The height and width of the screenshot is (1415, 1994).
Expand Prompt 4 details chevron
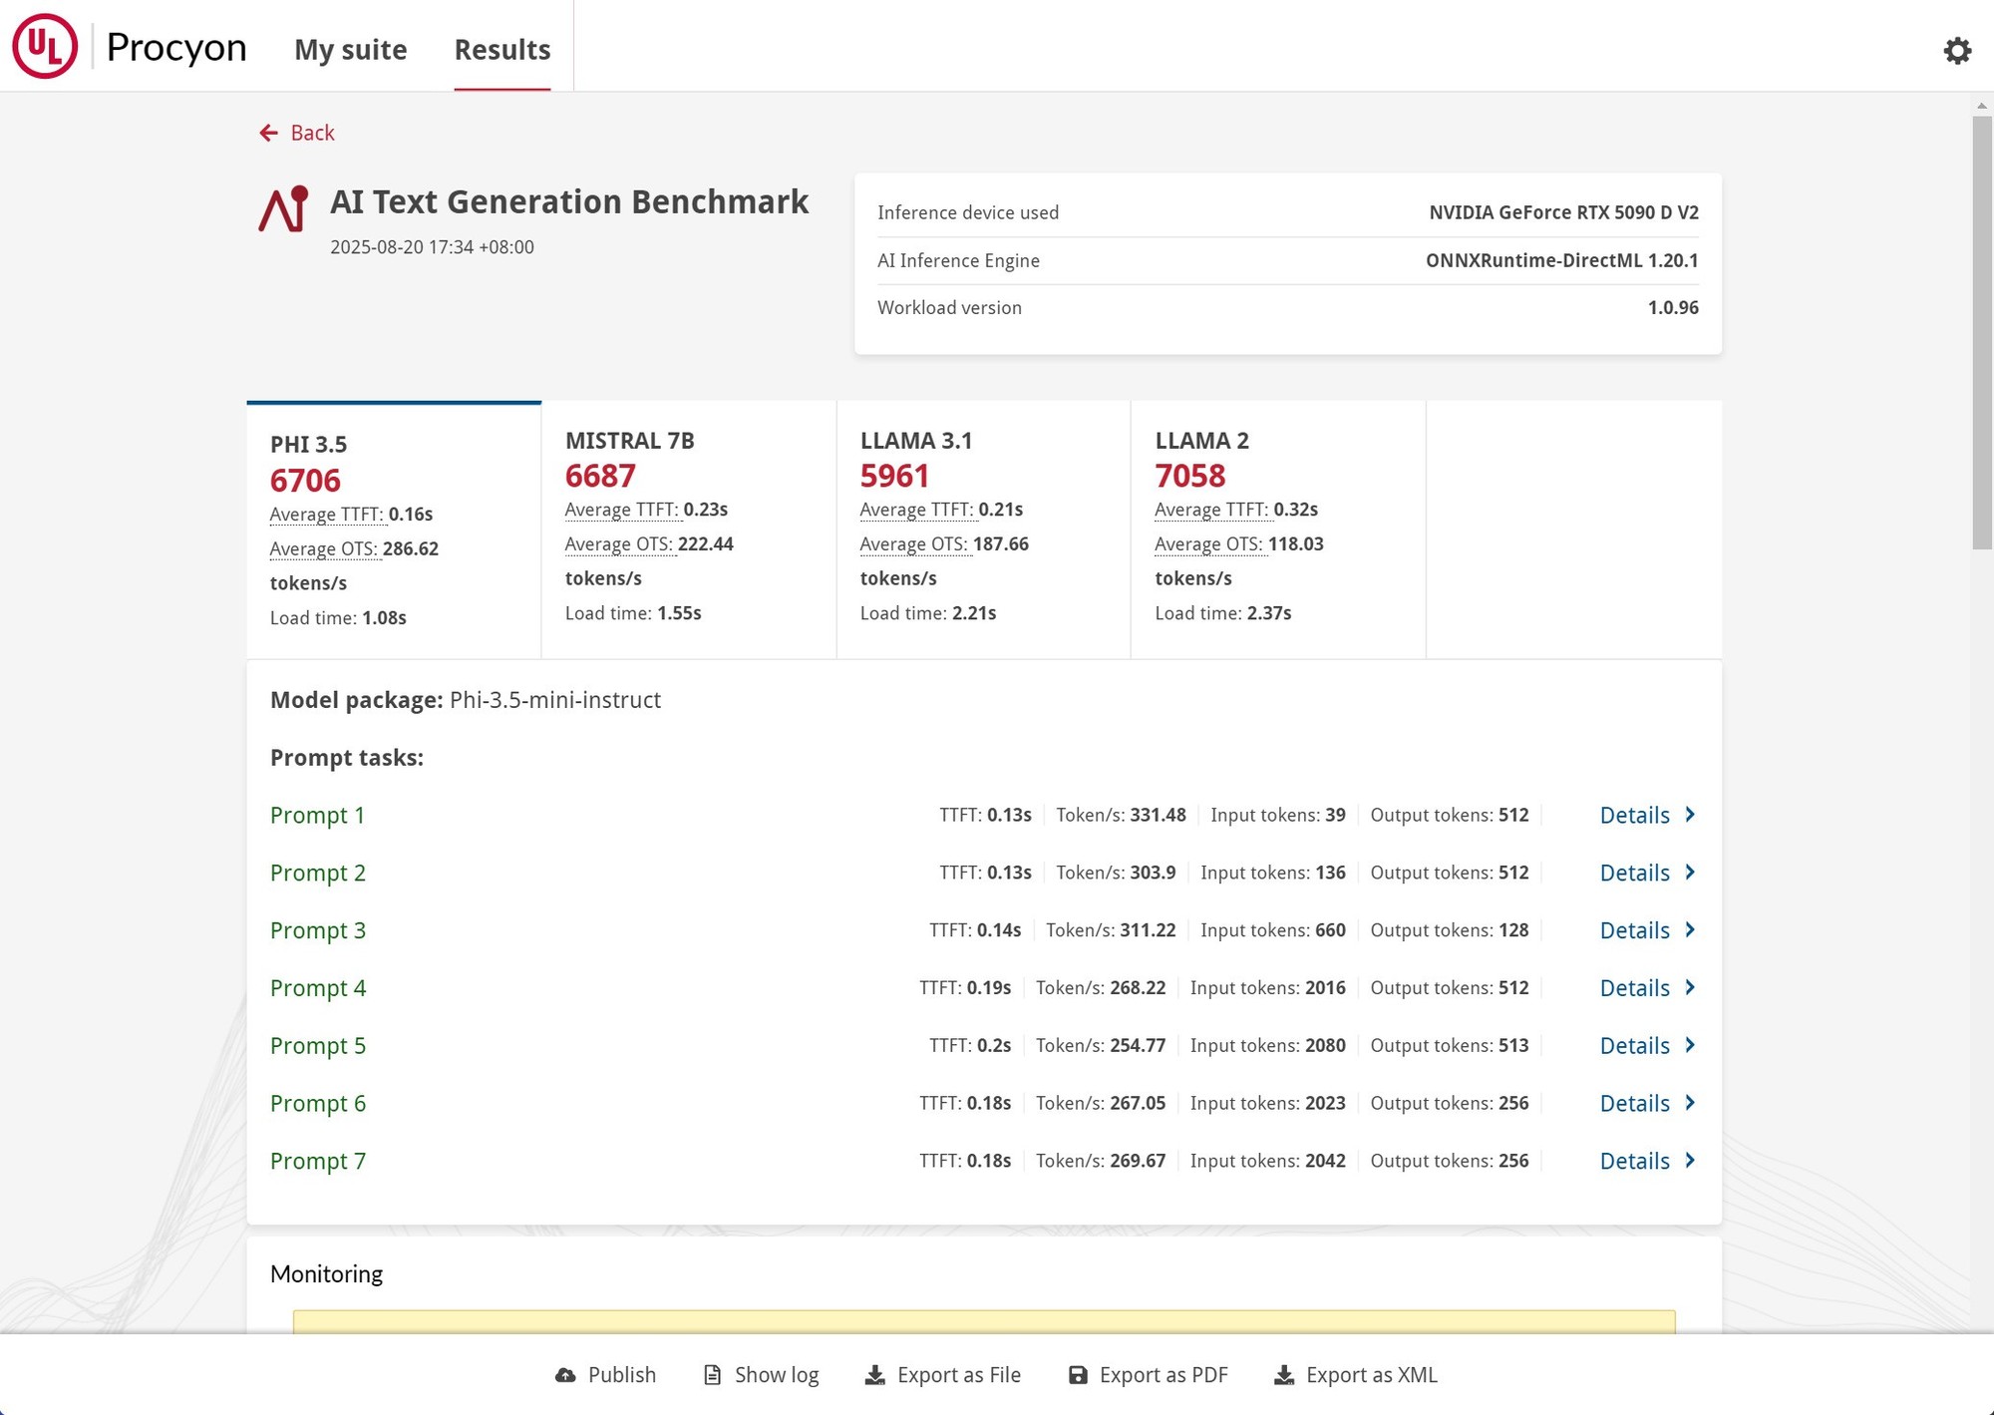[x=1690, y=987]
